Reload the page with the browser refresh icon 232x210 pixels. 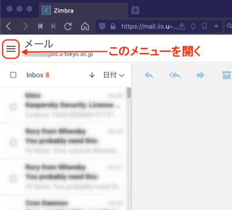68,26
